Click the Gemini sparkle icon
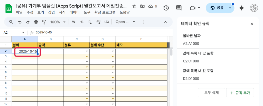Viewport: 263px width, 106px height. (241, 8)
